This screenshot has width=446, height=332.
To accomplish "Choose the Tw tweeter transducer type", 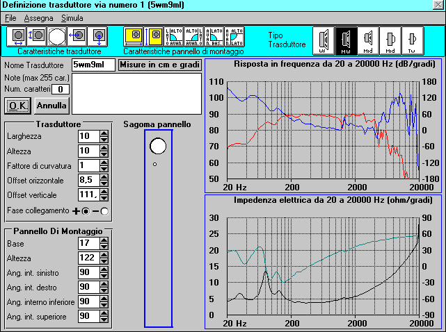I will pos(413,40).
